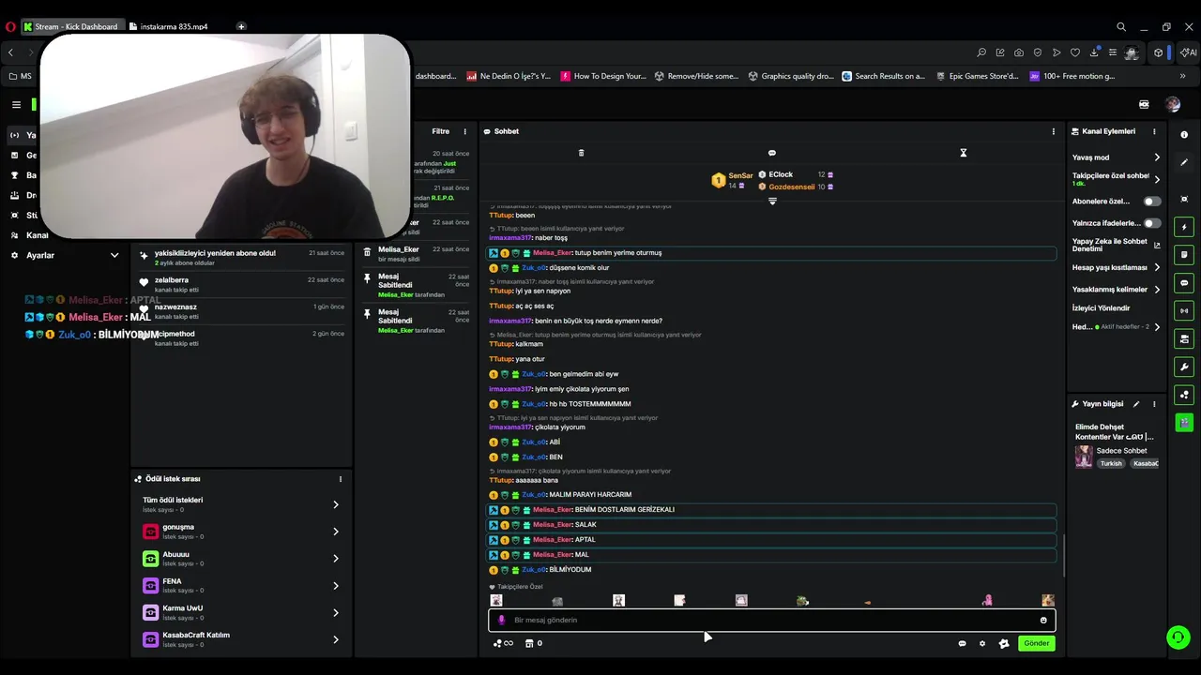Open Karma UwU reward requests
Image resolution: width=1201 pixels, height=675 pixels.
241,612
